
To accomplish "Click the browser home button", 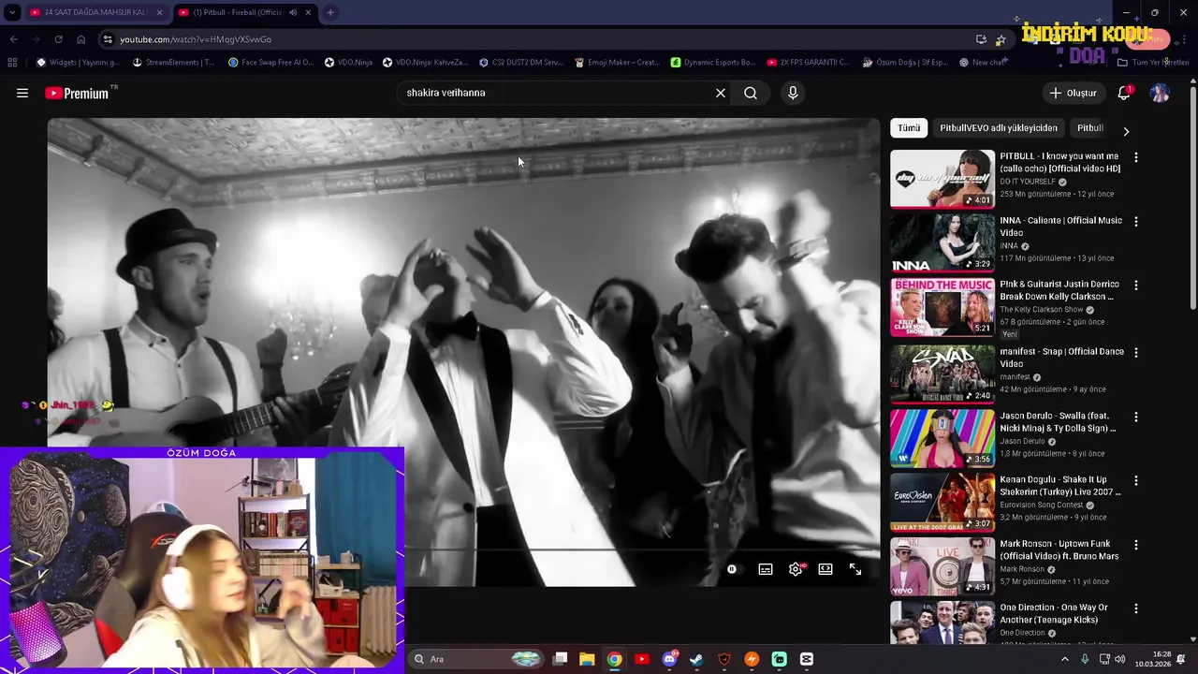I will pos(80,39).
